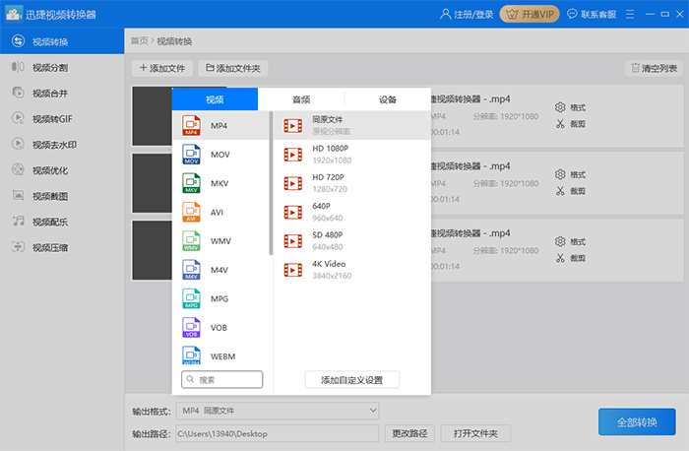The height and width of the screenshot is (451, 689).
Task: Choose the MOV format icon
Action: point(191,155)
